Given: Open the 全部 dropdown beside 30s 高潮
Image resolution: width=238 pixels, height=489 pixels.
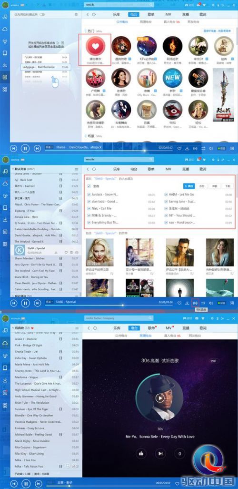Looking at the screenshot, I should 214,361.
